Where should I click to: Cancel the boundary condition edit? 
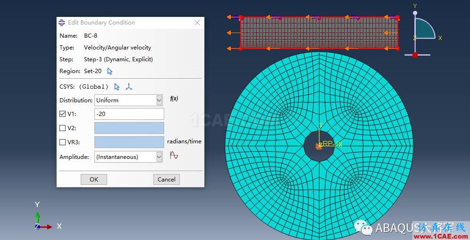point(167,180)
